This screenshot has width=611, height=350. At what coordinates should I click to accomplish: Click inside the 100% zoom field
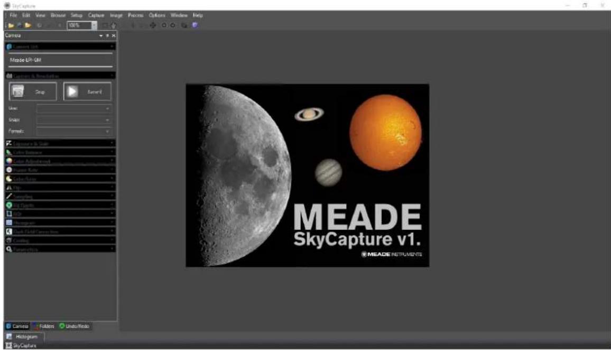[x=79, y=25]
